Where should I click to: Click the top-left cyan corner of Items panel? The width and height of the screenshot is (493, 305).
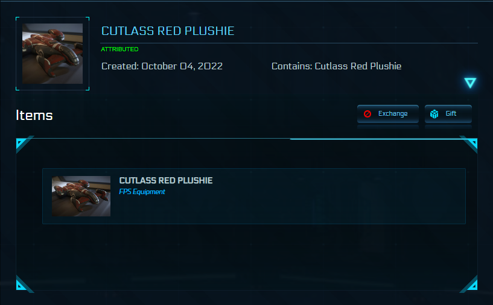21,143
